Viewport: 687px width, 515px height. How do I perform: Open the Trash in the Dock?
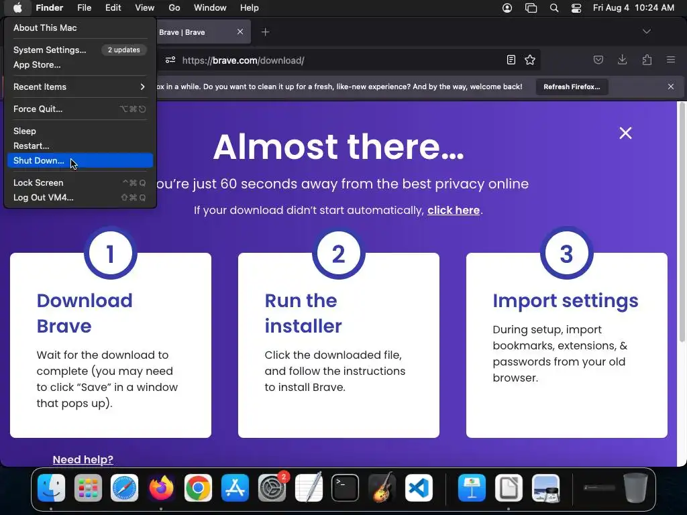(x=636, y=488)
